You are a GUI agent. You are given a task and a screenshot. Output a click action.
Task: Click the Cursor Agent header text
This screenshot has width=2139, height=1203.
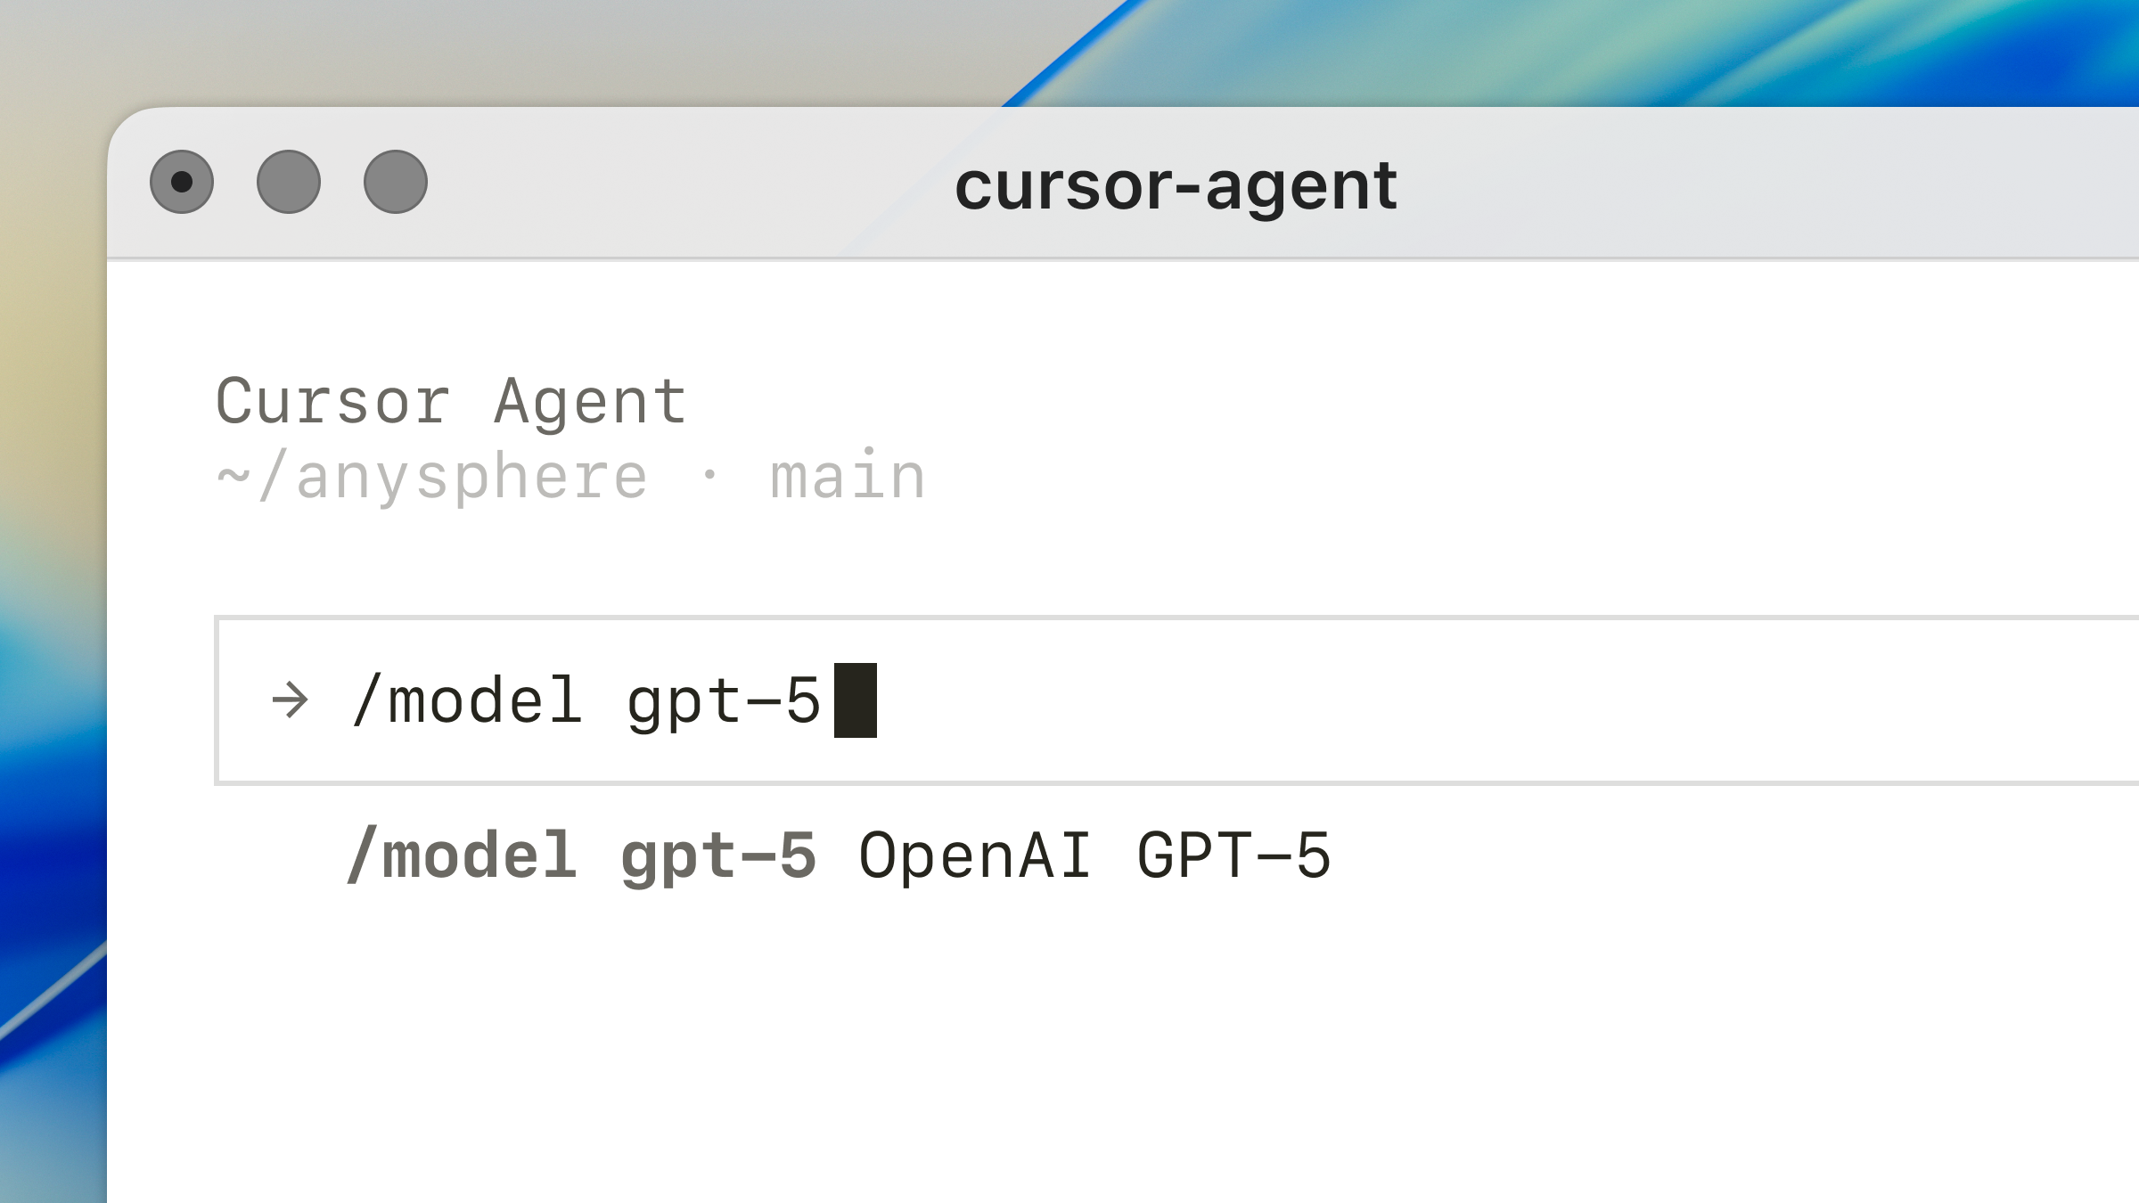[x=451, y=401]
